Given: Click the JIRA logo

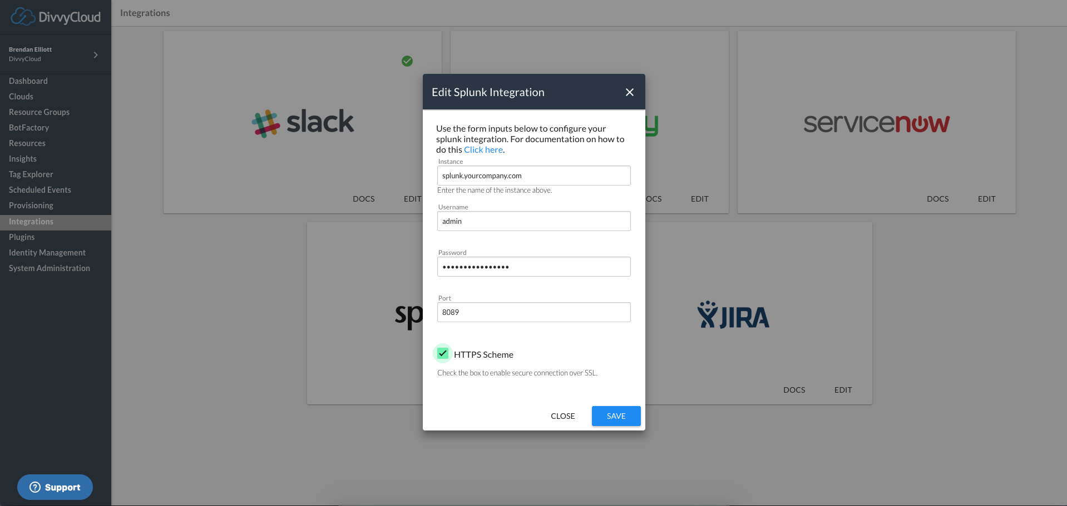Looking at the screenshot, I should [733, 315].
